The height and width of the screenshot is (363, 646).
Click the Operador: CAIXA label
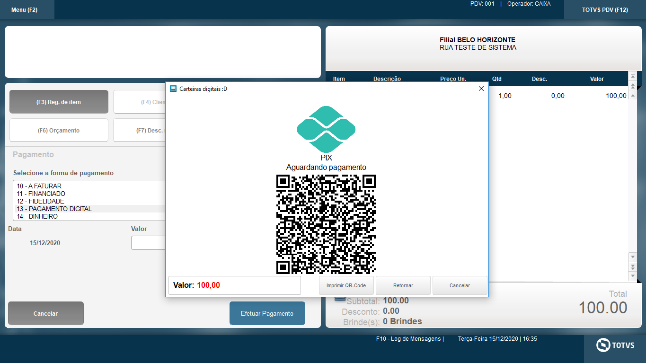point(529,4)
